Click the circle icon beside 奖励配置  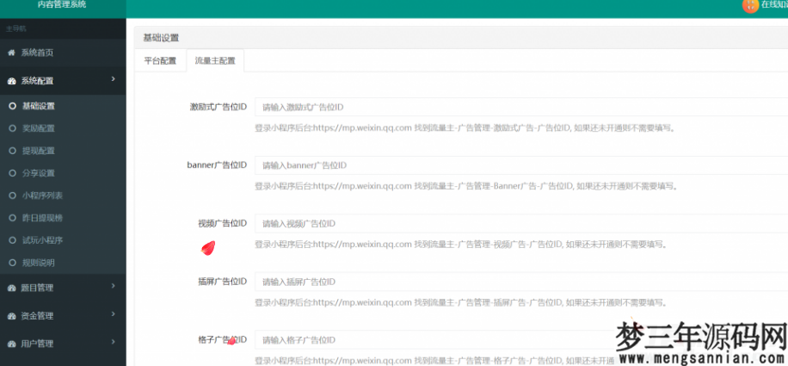click(x=13, y=128)
